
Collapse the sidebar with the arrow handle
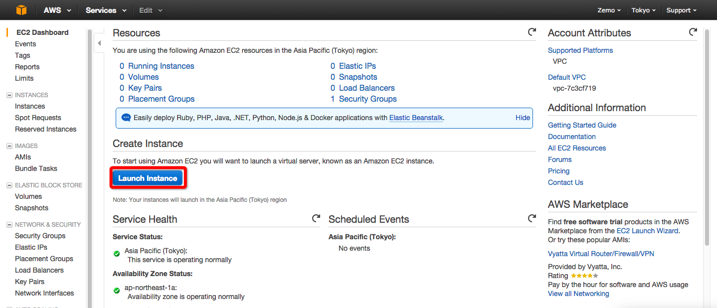click(x=99, y=43)
